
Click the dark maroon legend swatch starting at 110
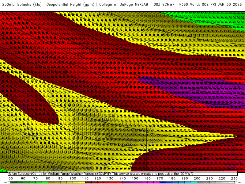coord(89,182)
